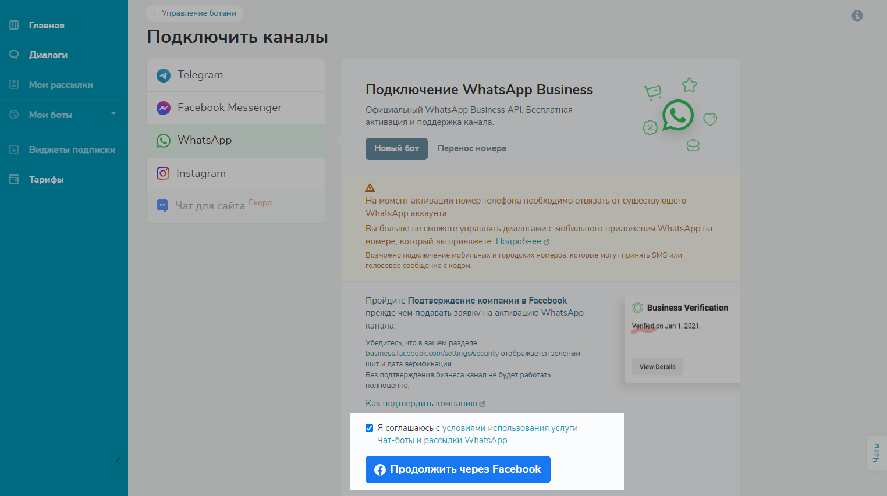This screenshot has height=496, width=887.
Task: Click the Подключить каналы page title
Action: 237,37
